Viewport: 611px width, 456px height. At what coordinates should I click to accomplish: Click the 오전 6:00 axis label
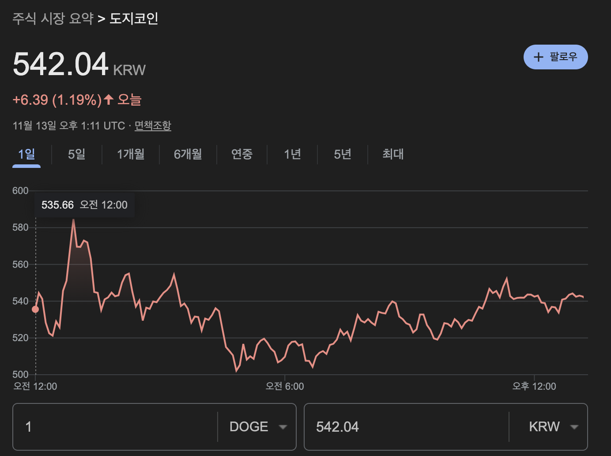pyautogui.click(x=285, y=386)
